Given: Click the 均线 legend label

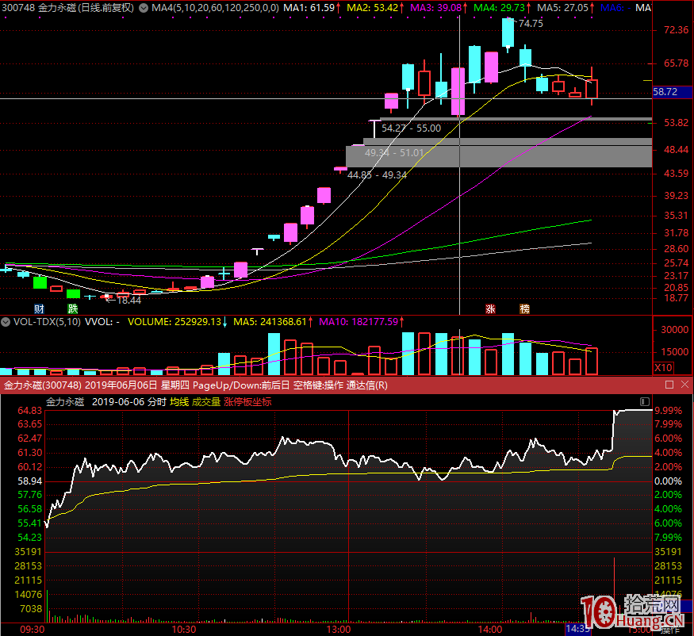Looking at the screenshot, I should (x=179, y=402).
